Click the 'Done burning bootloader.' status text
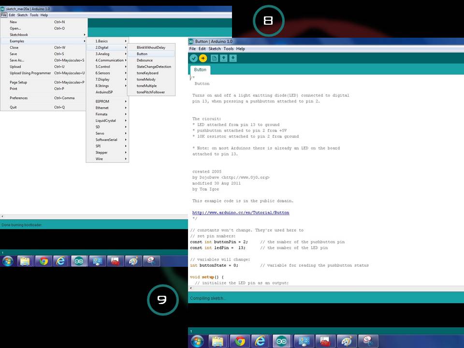 22,225
